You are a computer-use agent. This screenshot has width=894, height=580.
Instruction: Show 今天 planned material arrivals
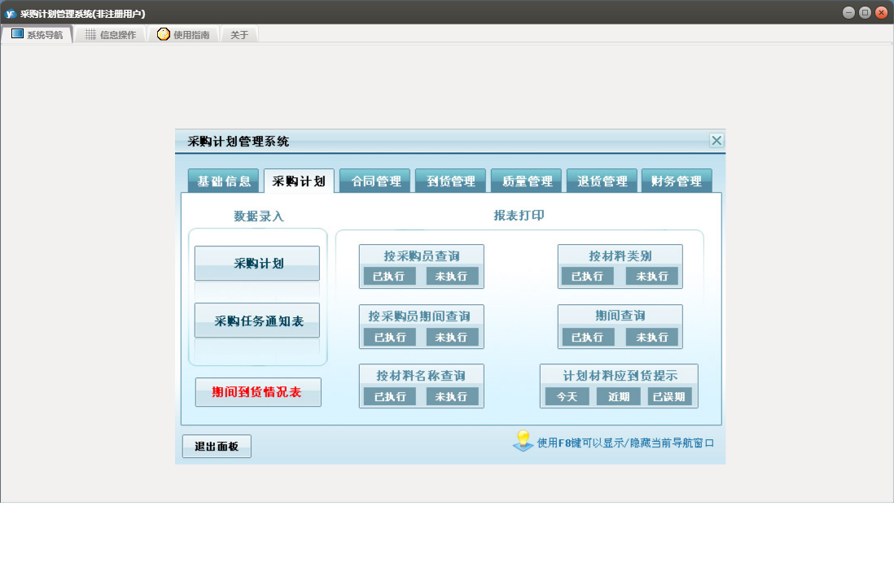coord(567,397)
